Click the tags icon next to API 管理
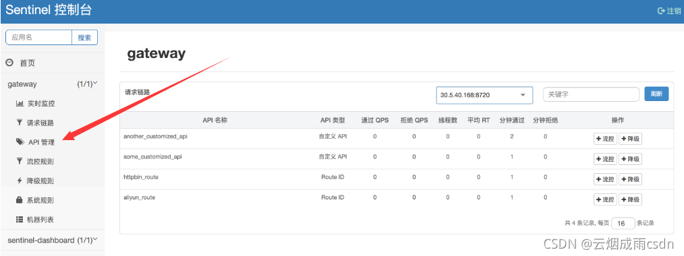This screenshot has width=684, height=256. click(x=20, y=142)
